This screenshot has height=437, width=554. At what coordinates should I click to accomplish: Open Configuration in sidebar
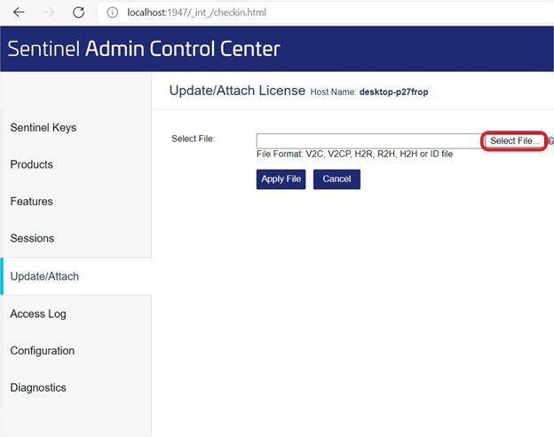click(43, 351)
